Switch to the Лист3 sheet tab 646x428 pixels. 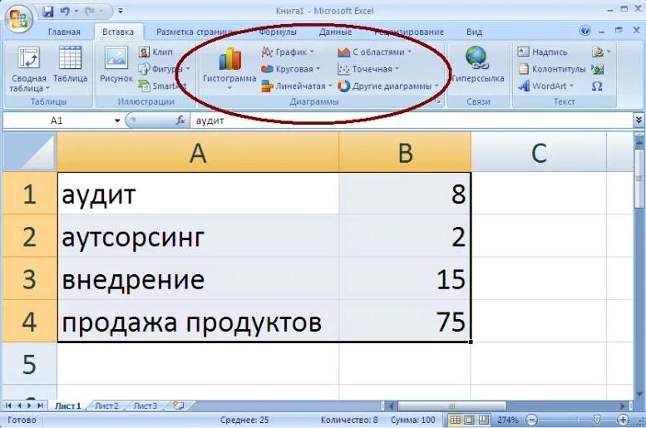(x=145, y=406)
